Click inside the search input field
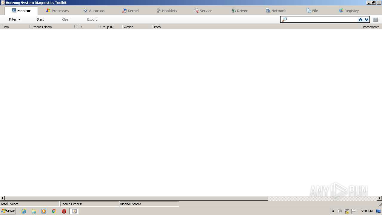 point(322,19)
